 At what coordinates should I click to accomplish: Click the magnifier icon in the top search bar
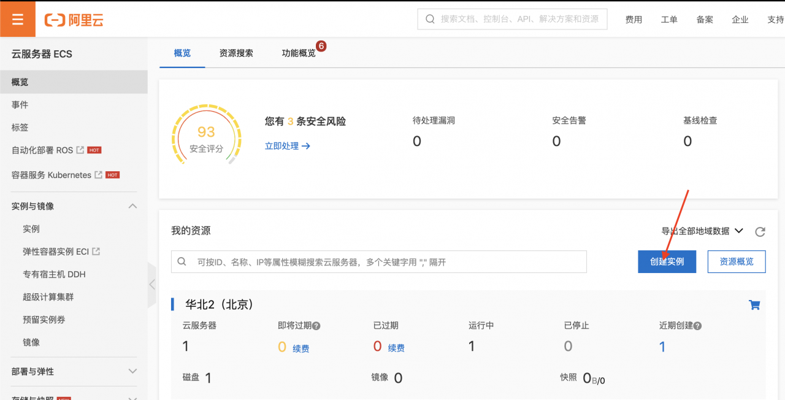[429, 19]
